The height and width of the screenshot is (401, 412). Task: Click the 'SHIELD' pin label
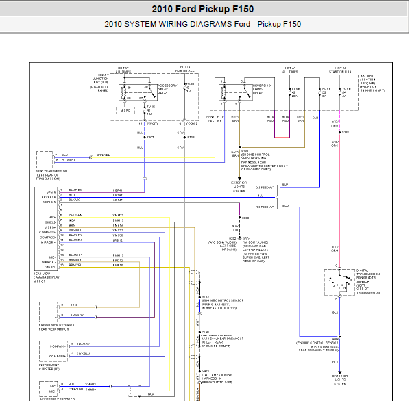(51, 222)
